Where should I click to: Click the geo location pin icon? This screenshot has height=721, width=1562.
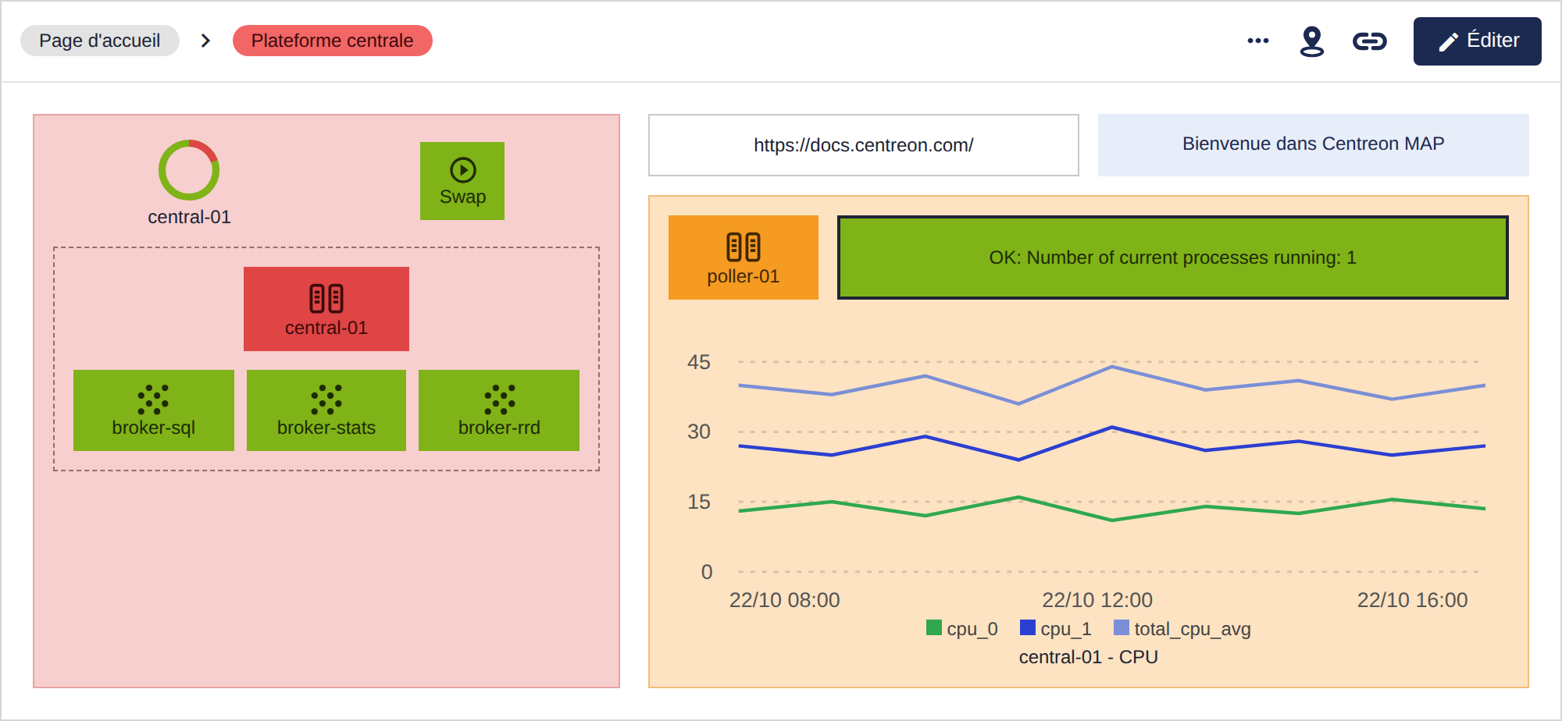[1312, 41]
